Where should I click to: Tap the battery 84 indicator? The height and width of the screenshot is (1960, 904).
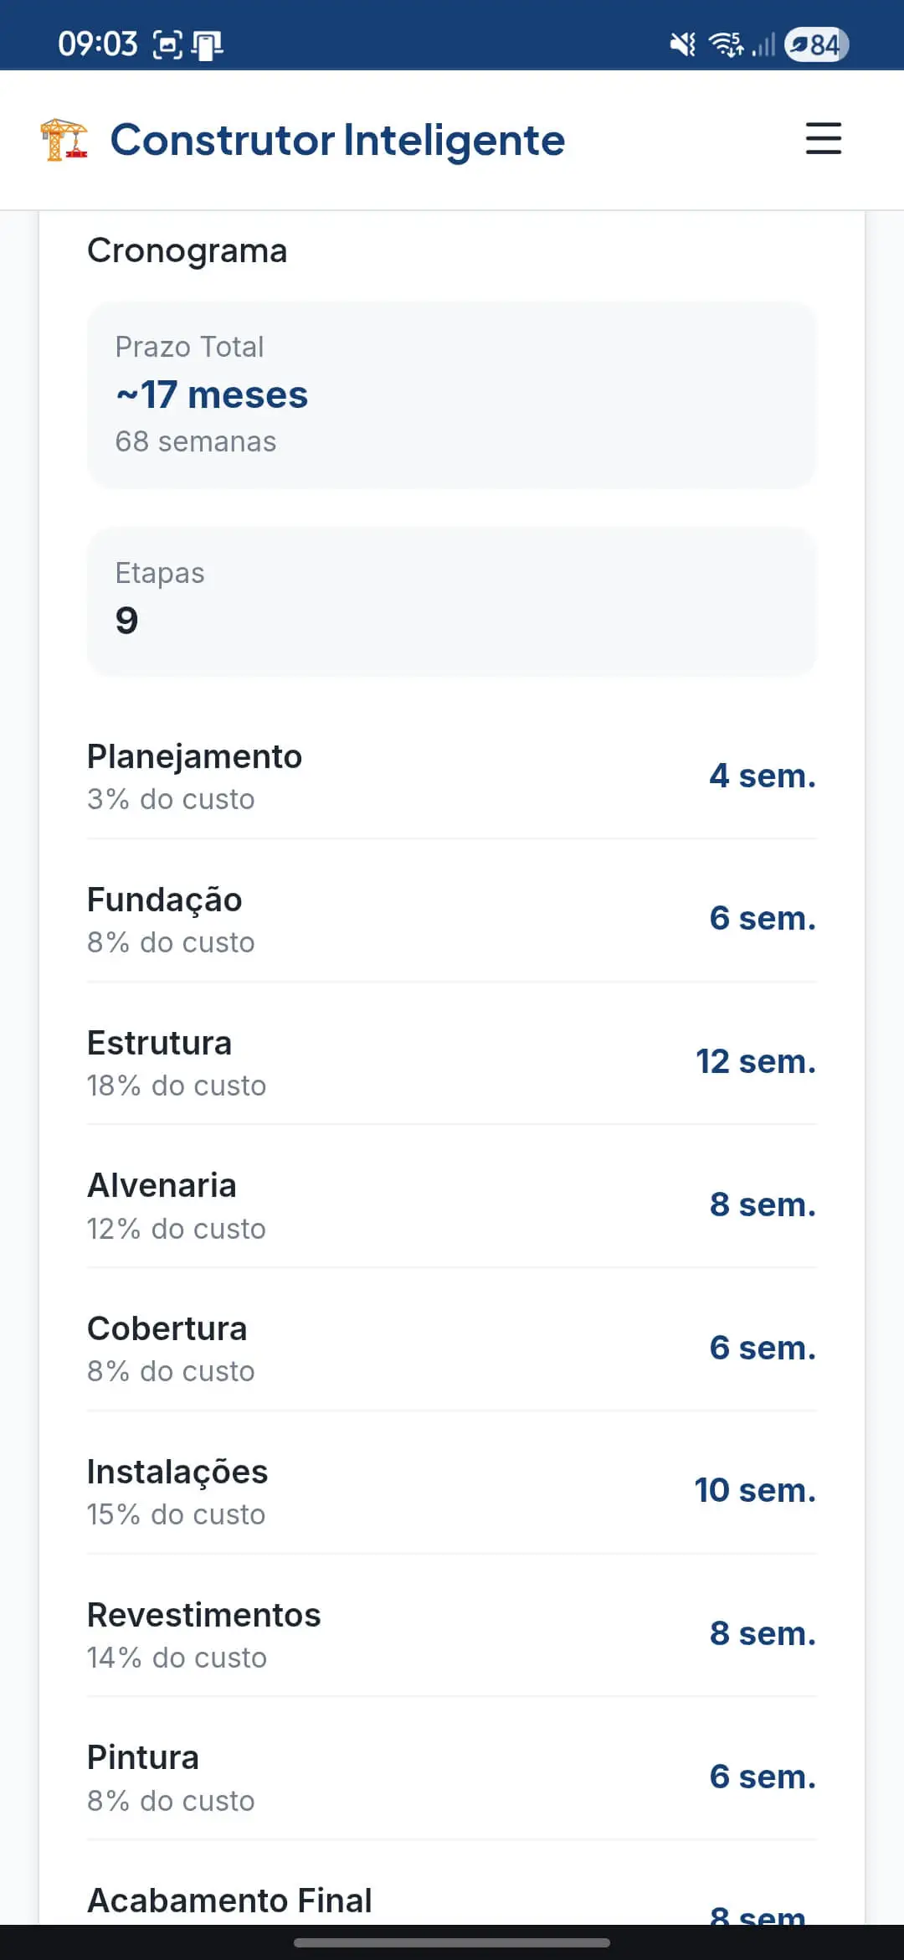point(816,44)
